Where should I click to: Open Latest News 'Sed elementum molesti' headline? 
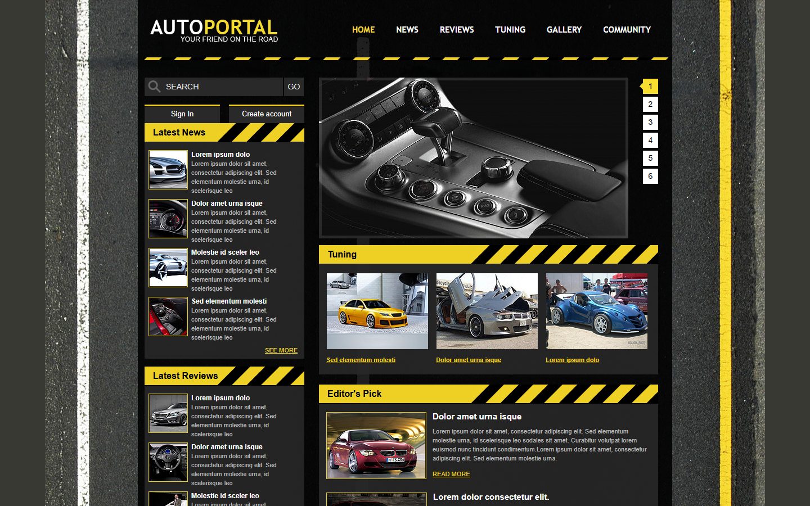229,301
